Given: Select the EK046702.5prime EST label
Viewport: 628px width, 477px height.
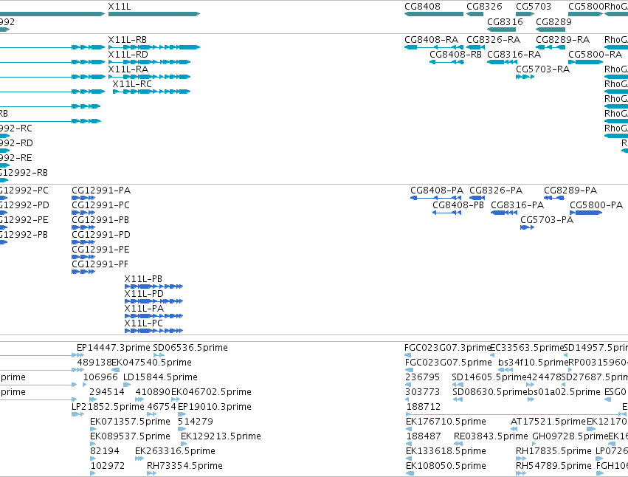Looking at the screenshot, I should [x=212, y=392].
